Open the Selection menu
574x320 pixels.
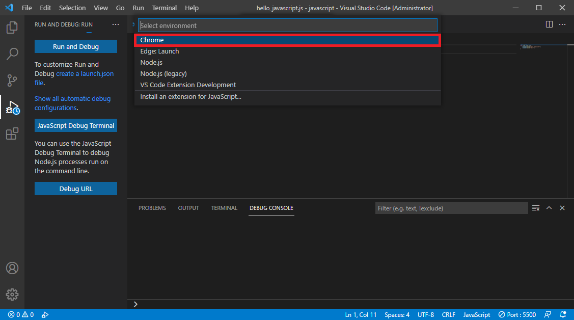[x=72, y=8]
